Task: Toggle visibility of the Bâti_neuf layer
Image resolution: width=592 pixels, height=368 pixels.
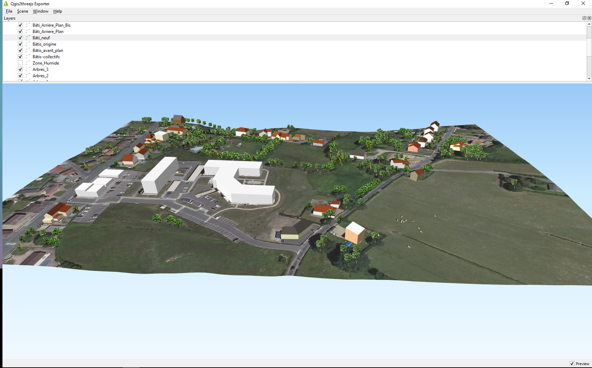Action: (20, 38)
